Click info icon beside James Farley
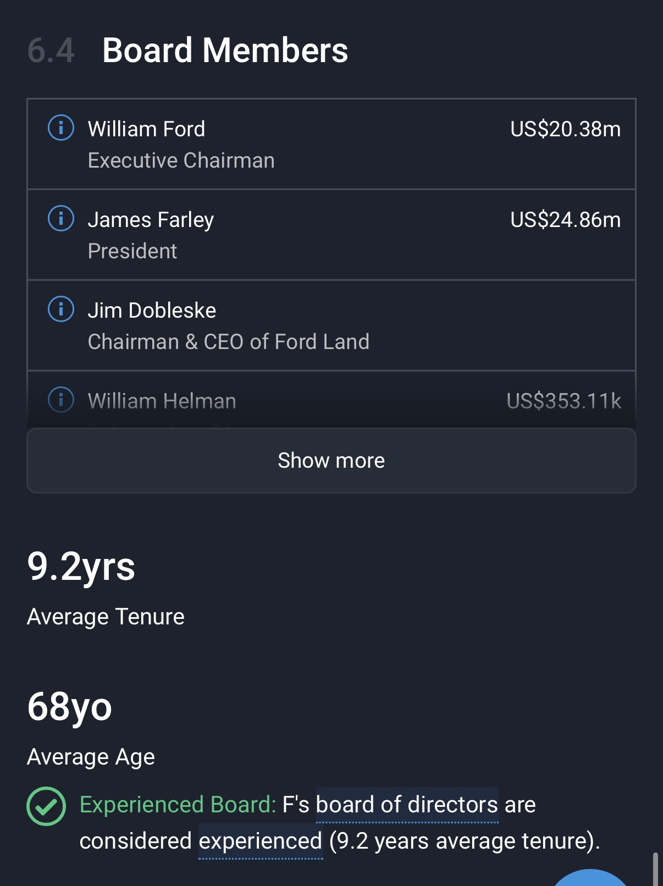This screenshot has height=886, width=663. click(61, 219)
